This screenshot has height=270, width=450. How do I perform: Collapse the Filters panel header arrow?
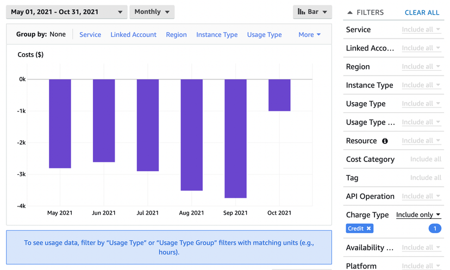coord(350,12)
